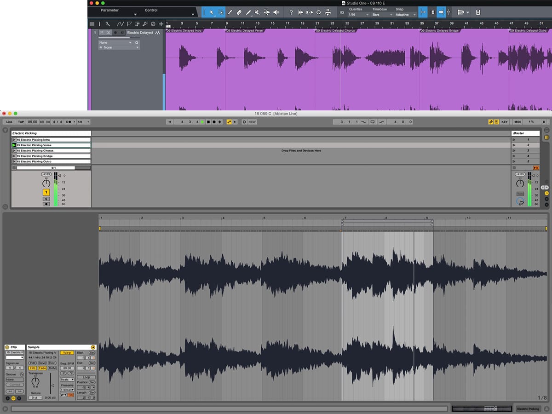The height and width of the screenshot is (414, 552).
Task: Mute the Electric Delayed track
Action: (102, 33)
